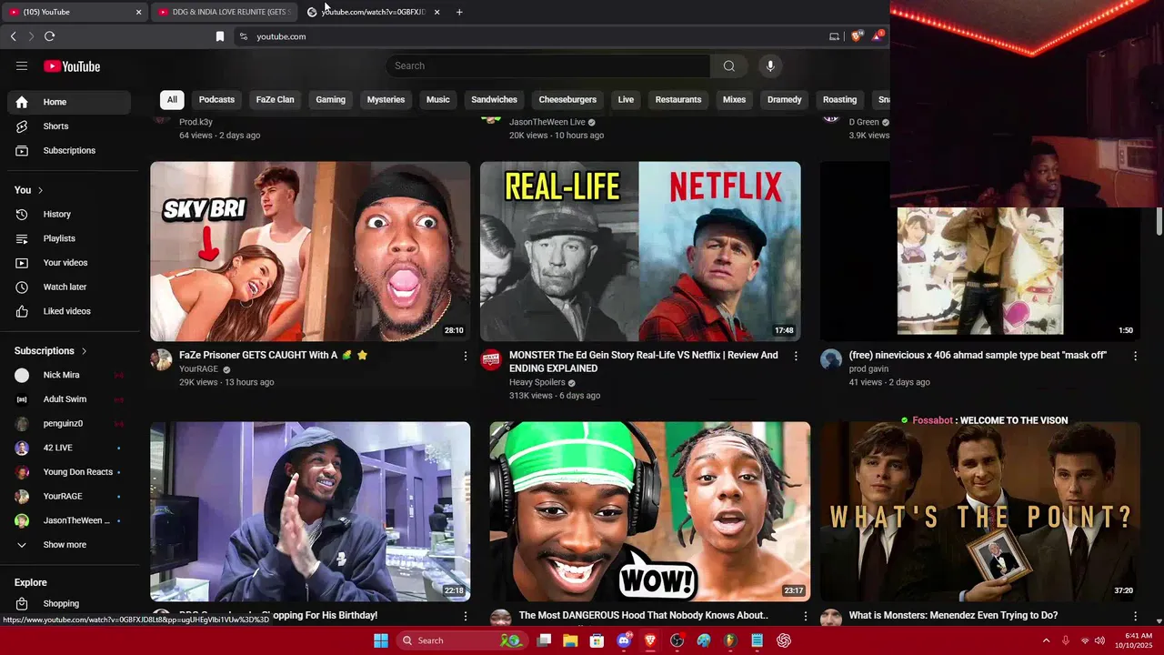Select the Sandwiches filter chip
The image size is (1164, 655).
494,100
